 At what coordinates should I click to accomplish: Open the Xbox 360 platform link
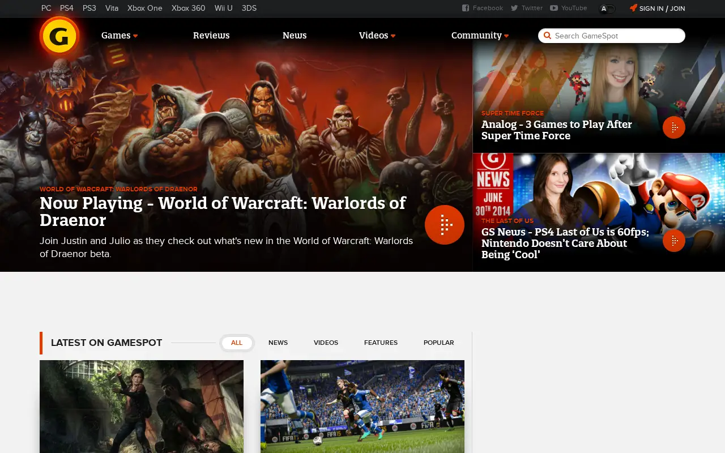(189, 8)
